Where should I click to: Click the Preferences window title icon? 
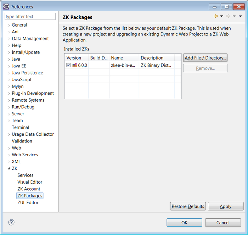point(6,7)
